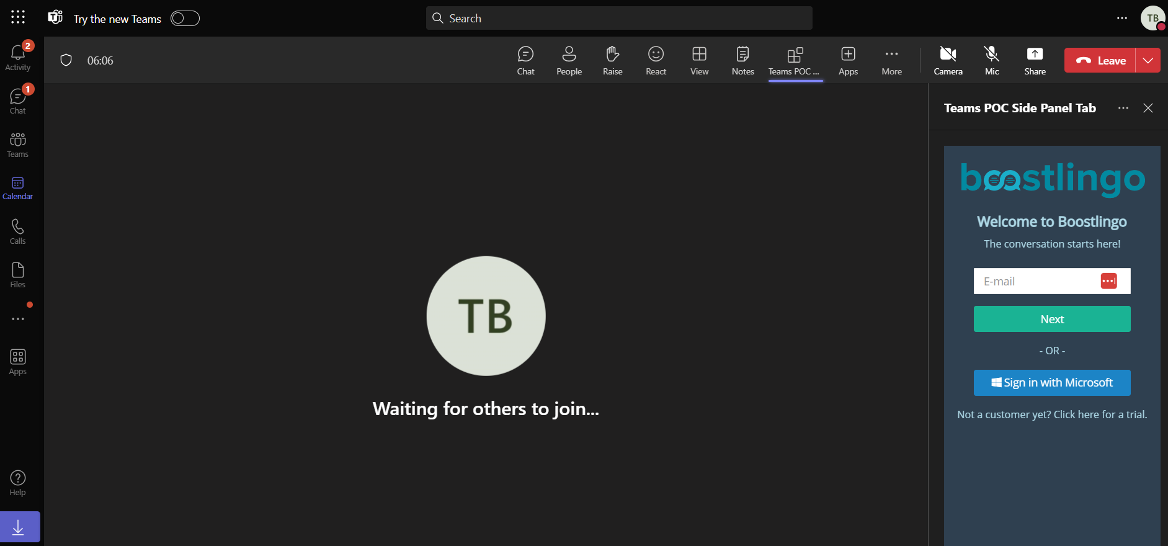Toggle 'Try the new Teams' switch
This screenshot has width=1168, height=546.
[185, 19]
